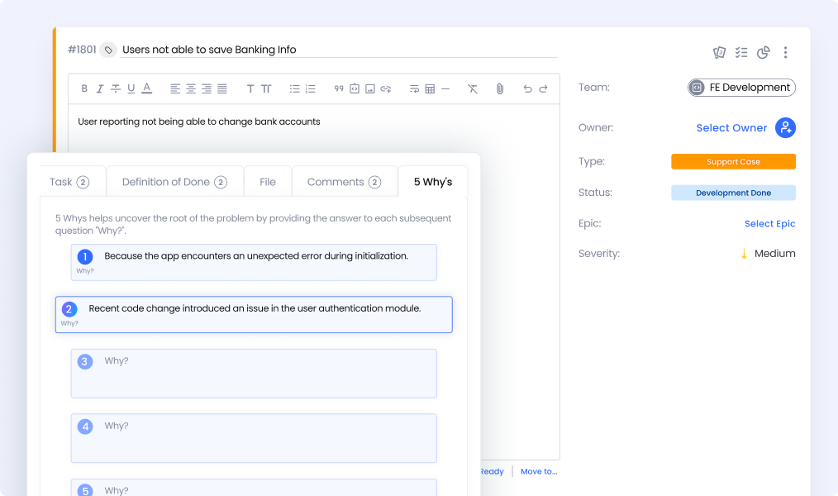Image resolution: width=838 pixels, height=496 pixels.
Task: Open the Definition of Done tab
Action: pos(174,182)
